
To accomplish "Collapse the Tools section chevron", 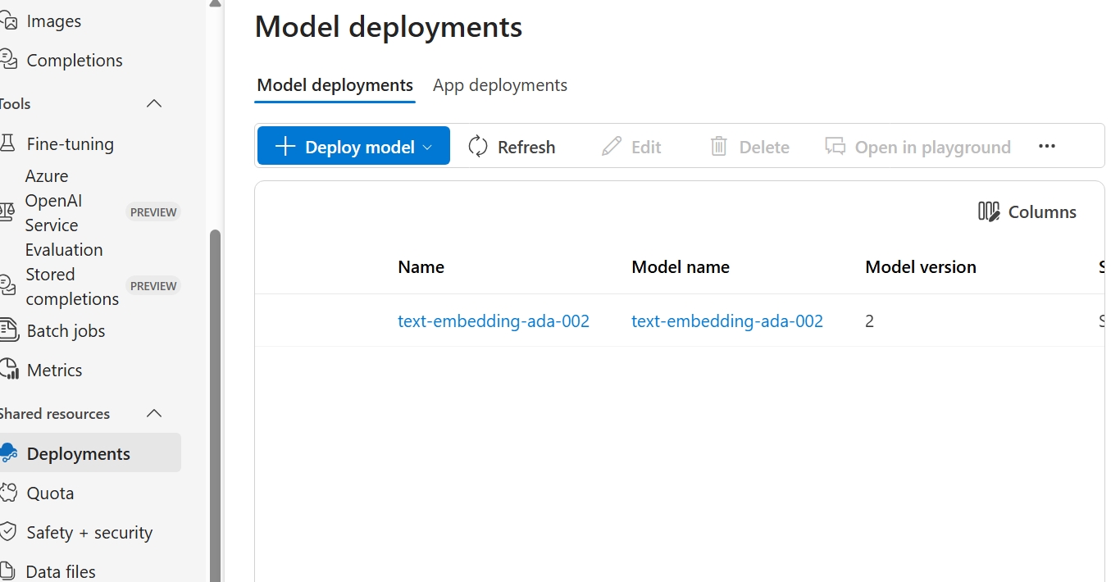I will click(154, 104).
